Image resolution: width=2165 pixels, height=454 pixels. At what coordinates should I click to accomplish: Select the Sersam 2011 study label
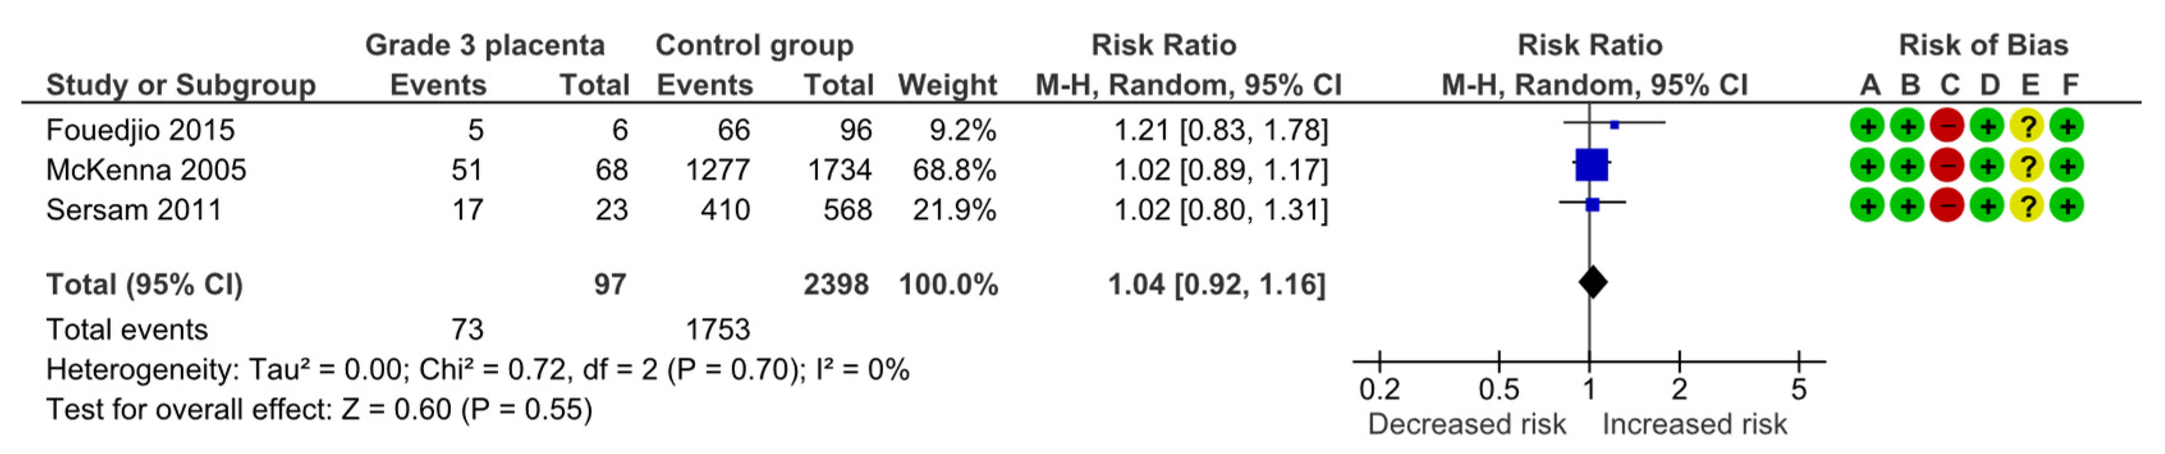click(134, 209)
